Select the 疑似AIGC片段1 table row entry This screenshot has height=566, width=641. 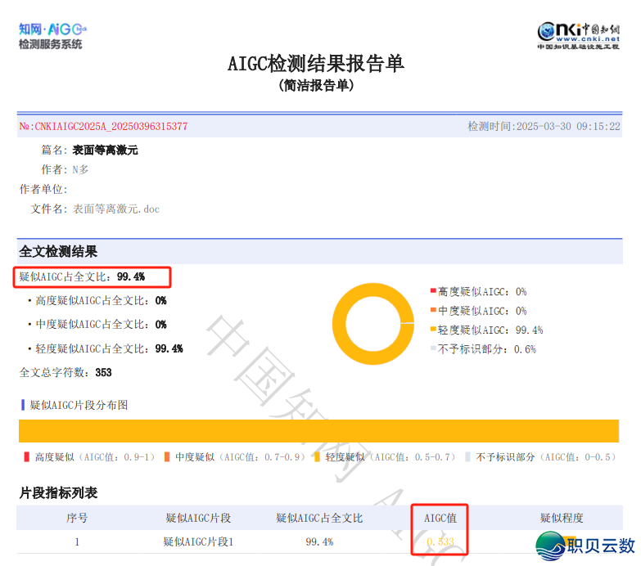tap(198, 541)
